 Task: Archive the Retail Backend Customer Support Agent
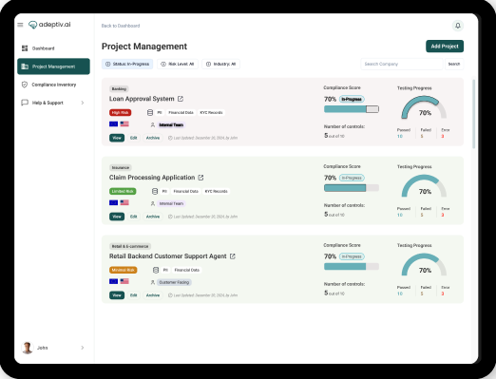click(x=153, y=295)
